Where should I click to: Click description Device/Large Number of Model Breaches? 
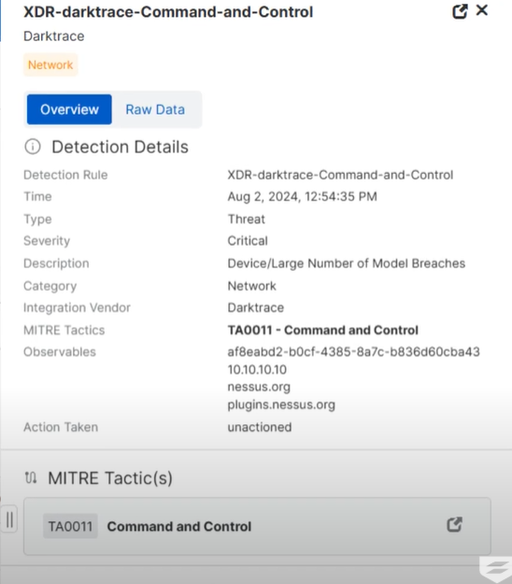click(347, 264)
